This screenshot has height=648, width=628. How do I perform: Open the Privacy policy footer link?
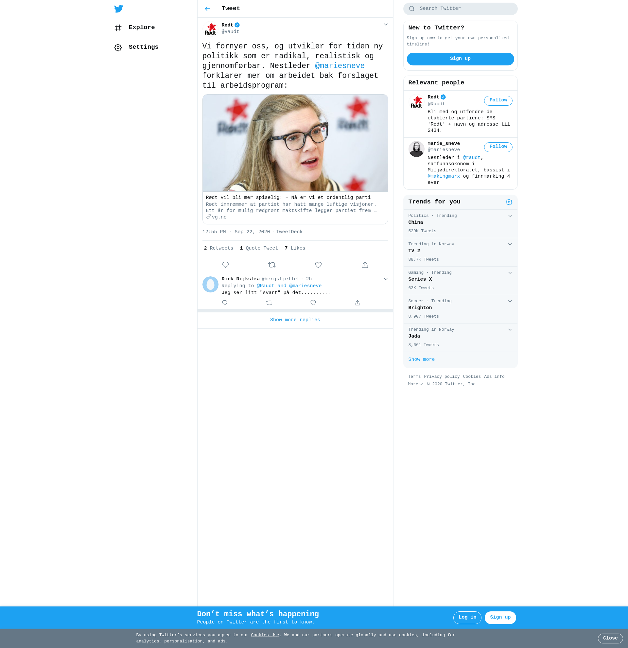click(442, 377)
